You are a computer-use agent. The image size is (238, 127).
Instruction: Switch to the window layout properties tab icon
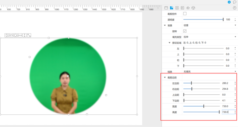166,8
